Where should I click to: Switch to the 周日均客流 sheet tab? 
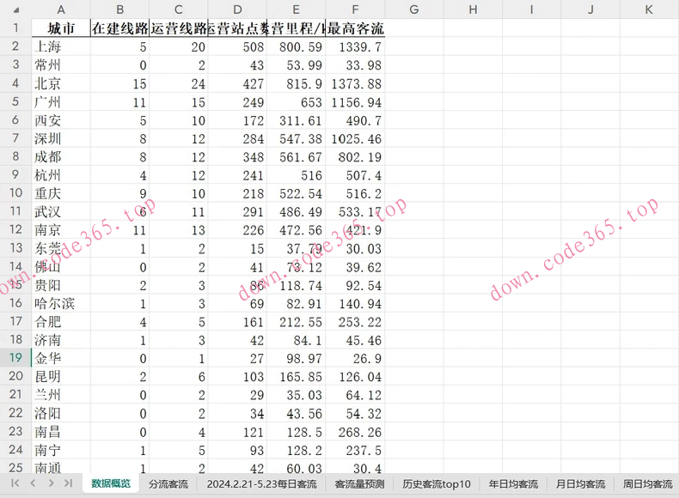[647, 483]
